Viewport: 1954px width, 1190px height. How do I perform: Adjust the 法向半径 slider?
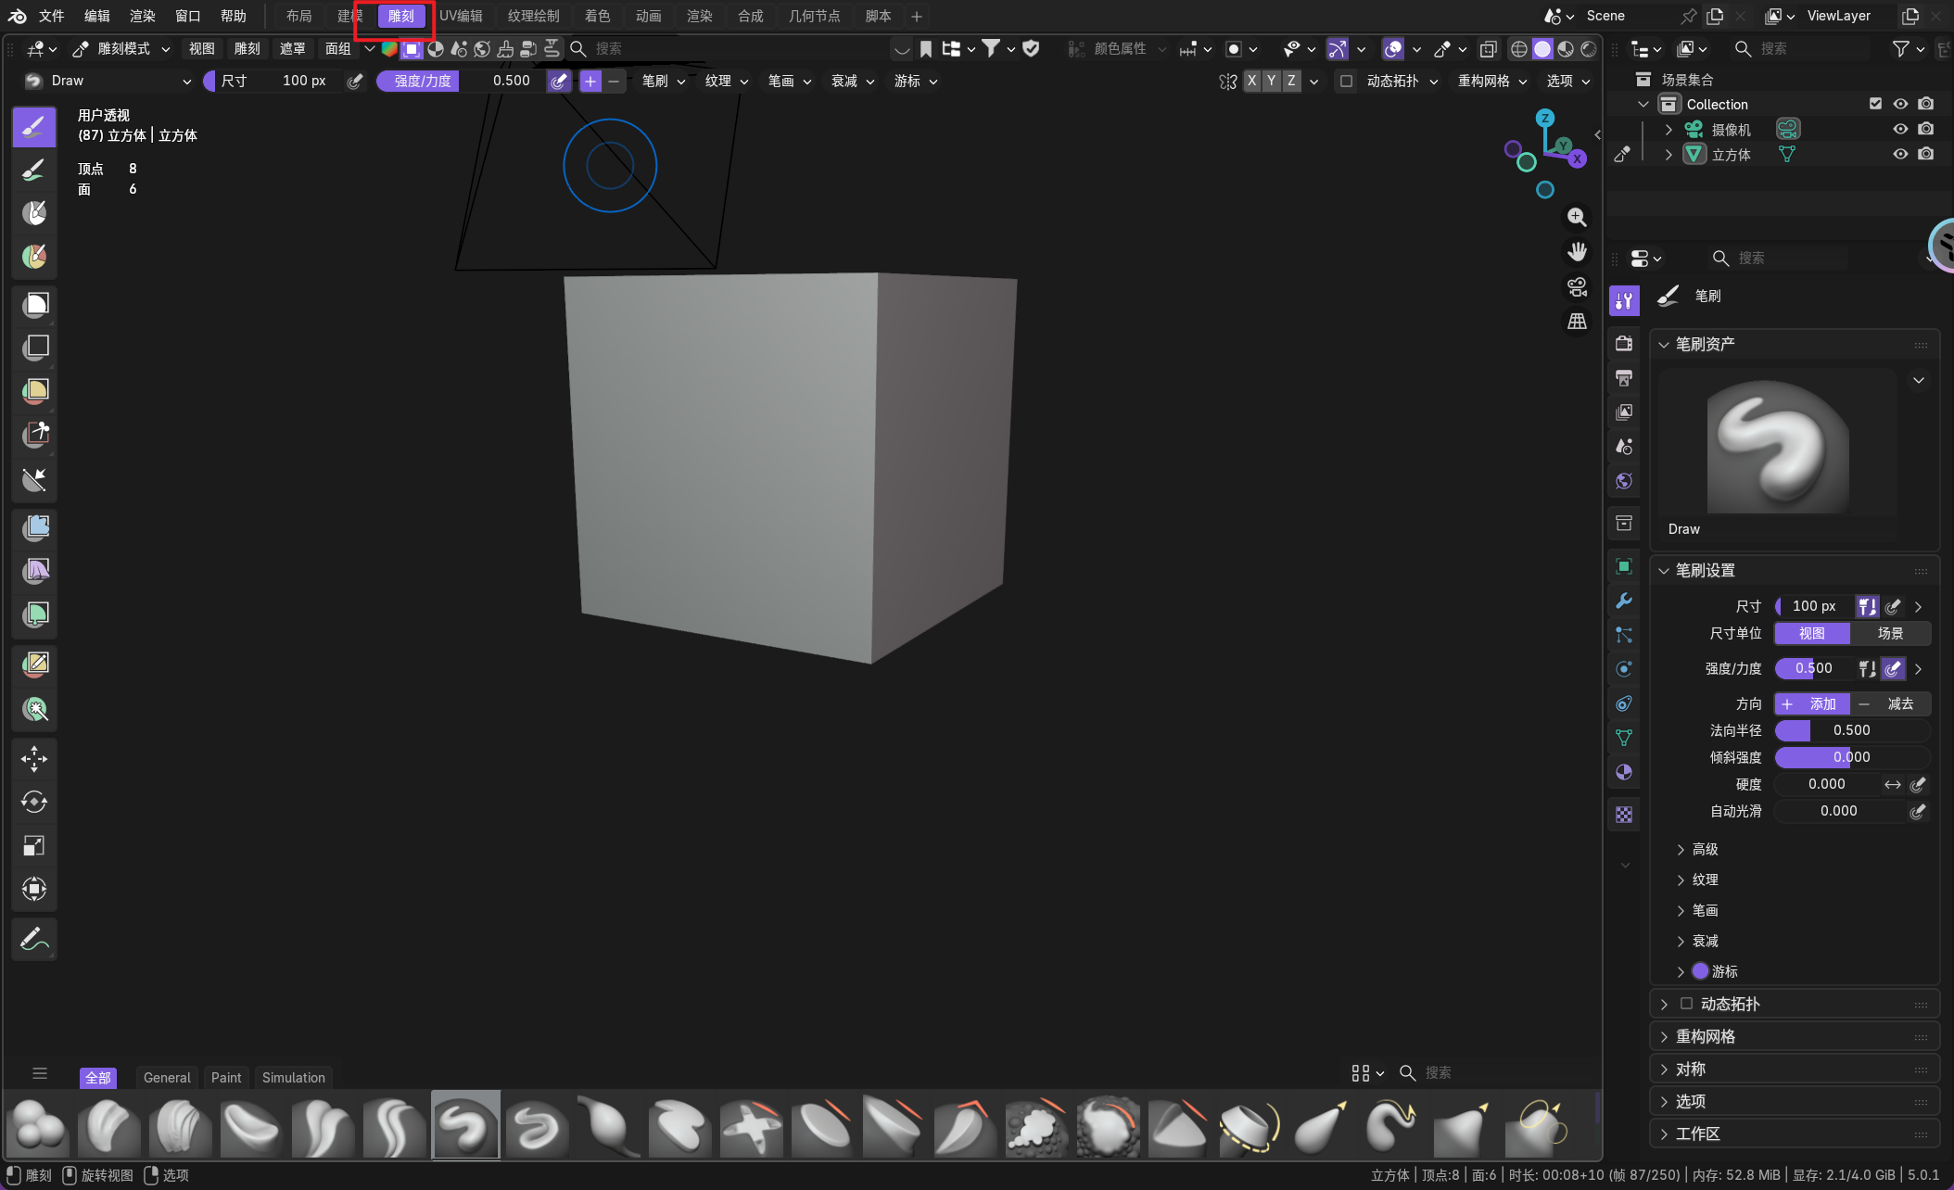pos(1851,730)
